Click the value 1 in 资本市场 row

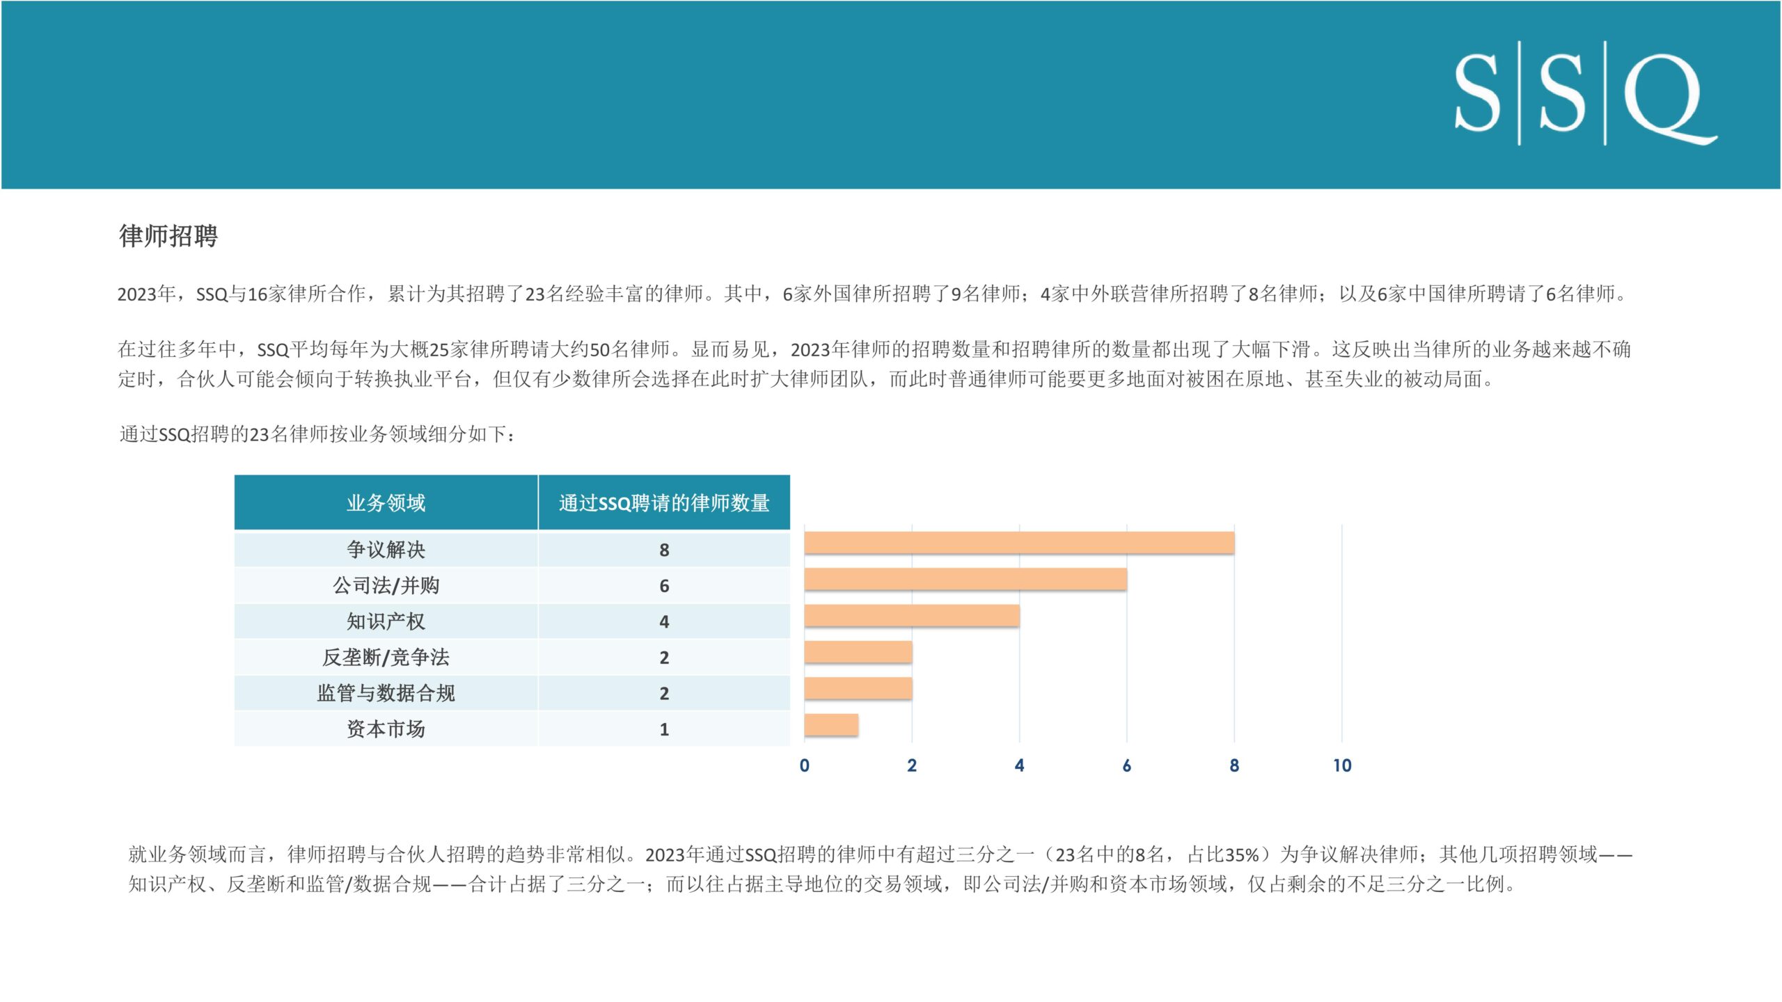[664, 730]
